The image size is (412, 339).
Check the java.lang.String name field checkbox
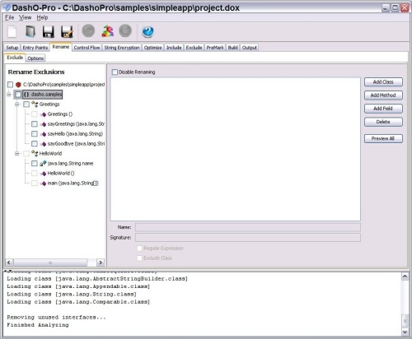pos(35,164)
